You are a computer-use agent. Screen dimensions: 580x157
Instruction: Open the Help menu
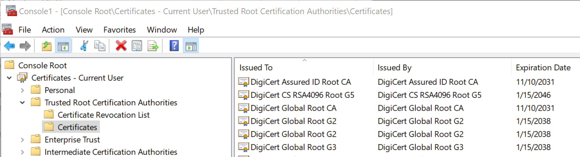click(196, 30)
